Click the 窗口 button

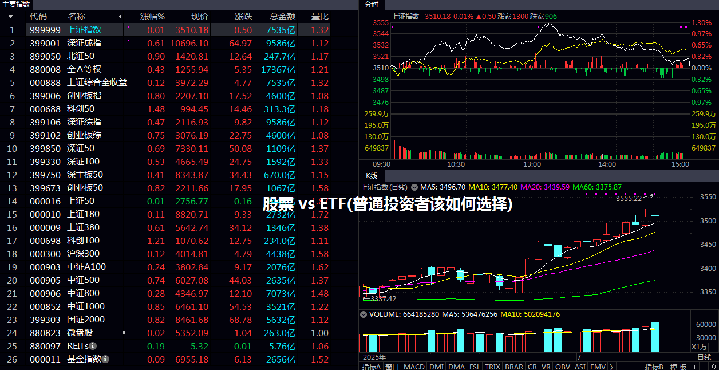(x=392, y=367)
